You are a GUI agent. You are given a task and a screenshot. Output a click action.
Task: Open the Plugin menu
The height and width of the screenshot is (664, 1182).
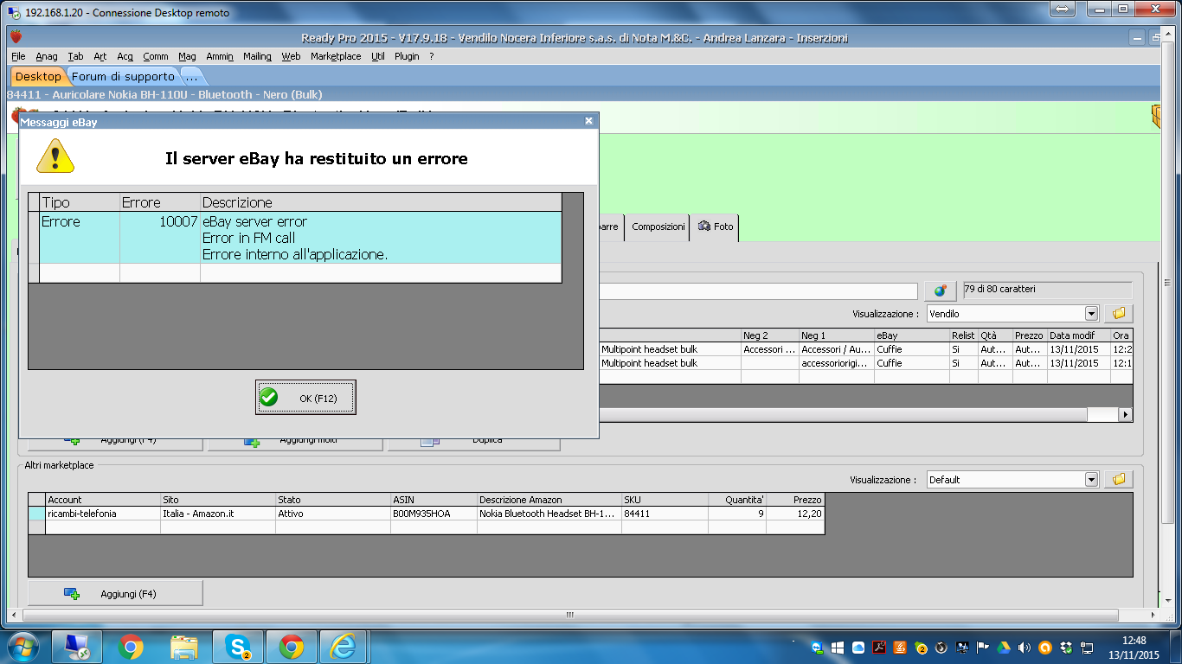(x=407, y=56)
